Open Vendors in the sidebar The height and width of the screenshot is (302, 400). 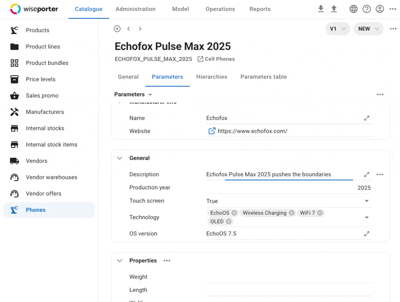click(49, 161)
